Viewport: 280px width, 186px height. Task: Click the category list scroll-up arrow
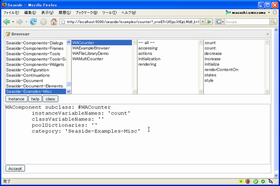click(x=68, y=42)
